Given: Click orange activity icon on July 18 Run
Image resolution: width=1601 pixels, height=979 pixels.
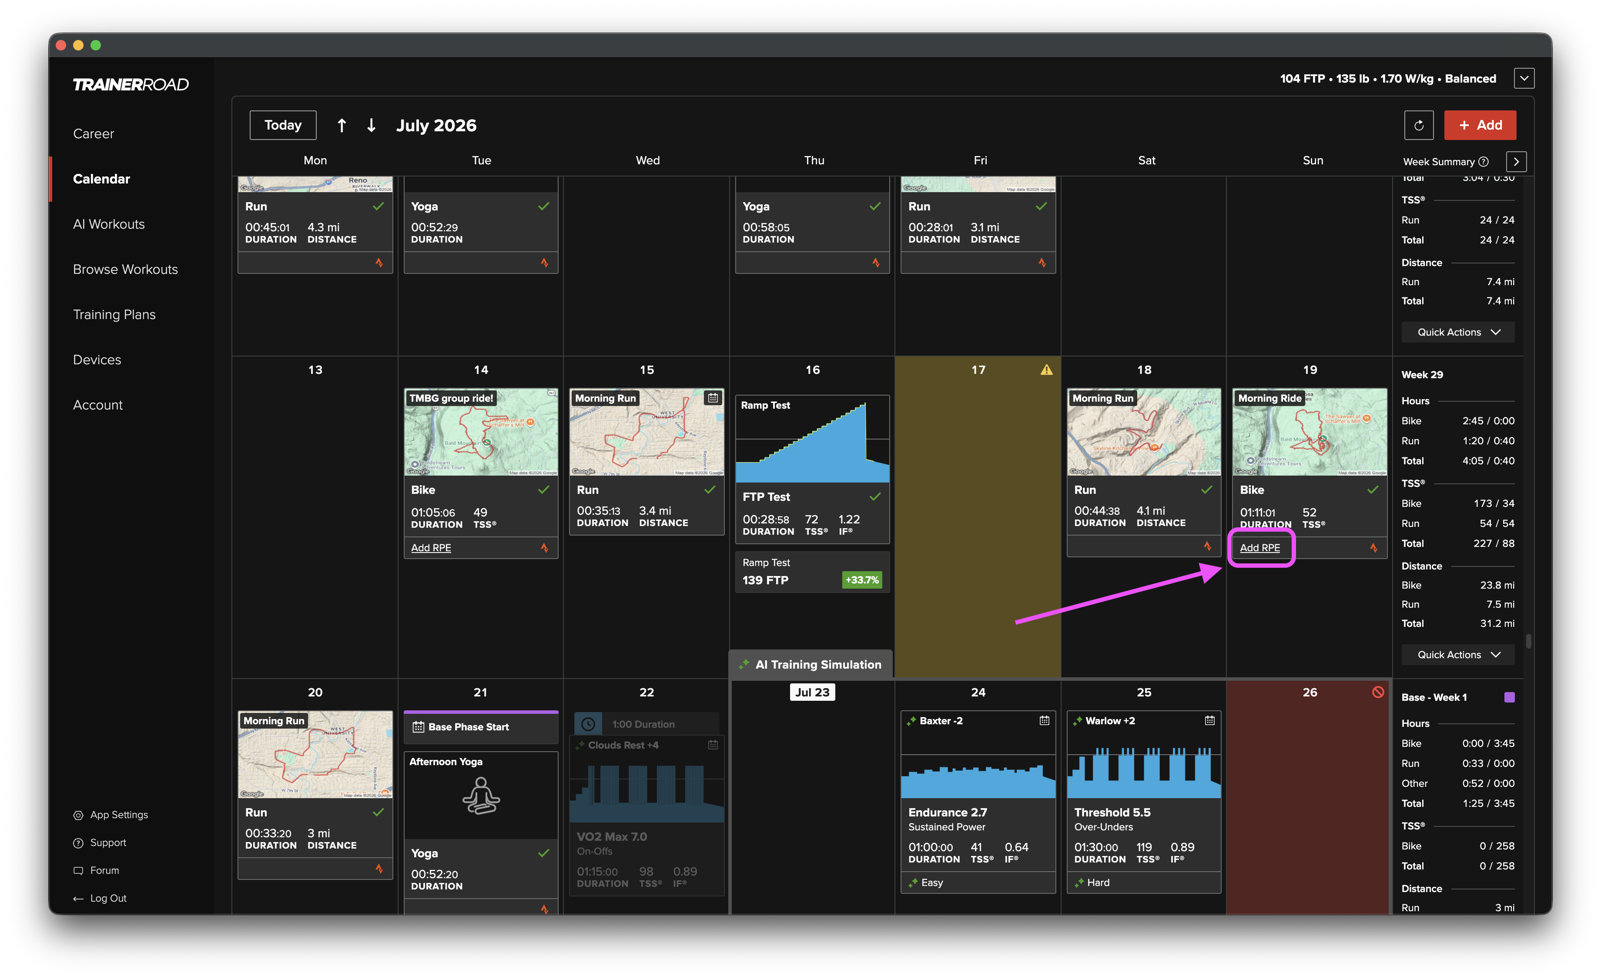Looking at the screenshot, I should click(x=1207, y=546).
